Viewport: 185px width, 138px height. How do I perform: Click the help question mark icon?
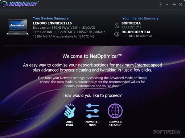point(160,5)
